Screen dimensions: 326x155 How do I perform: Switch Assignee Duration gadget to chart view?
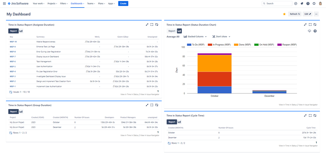(x=21, y=31)
